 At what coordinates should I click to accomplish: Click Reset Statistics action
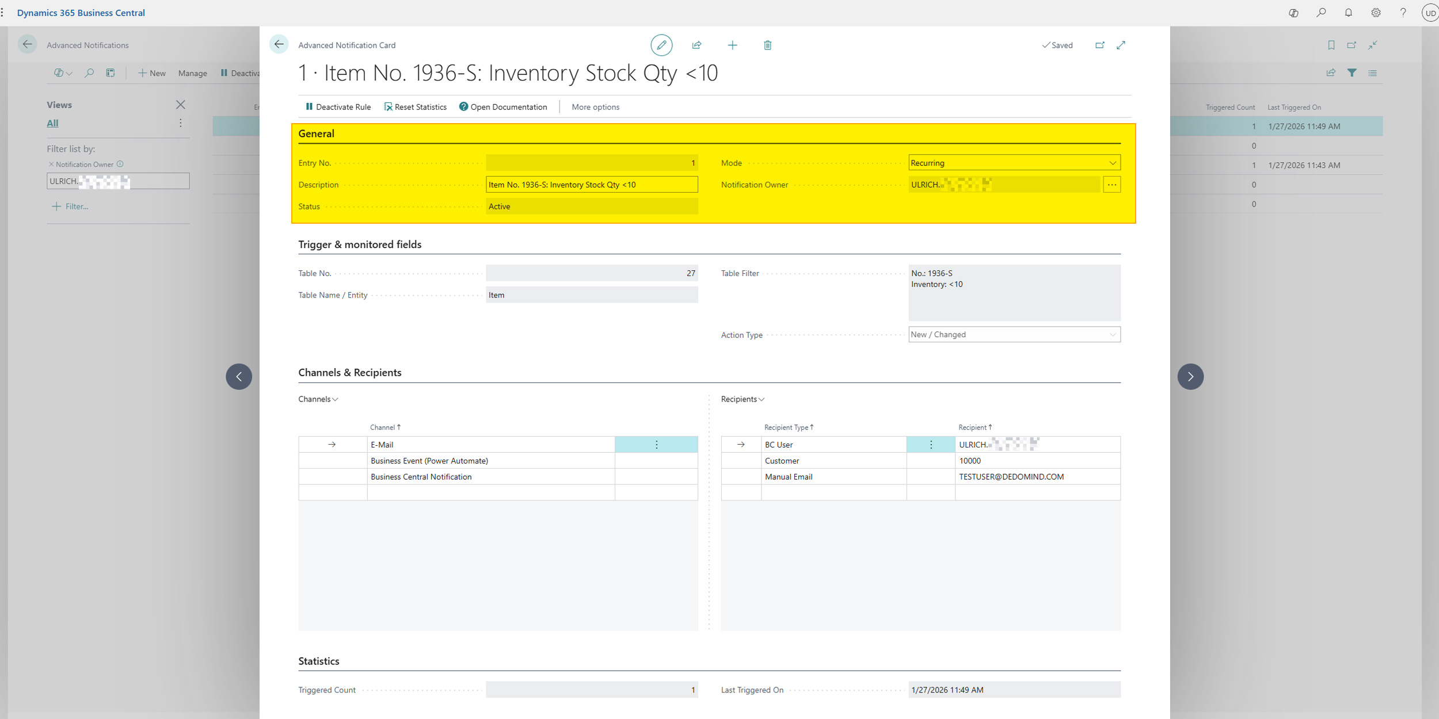[415, 107]
